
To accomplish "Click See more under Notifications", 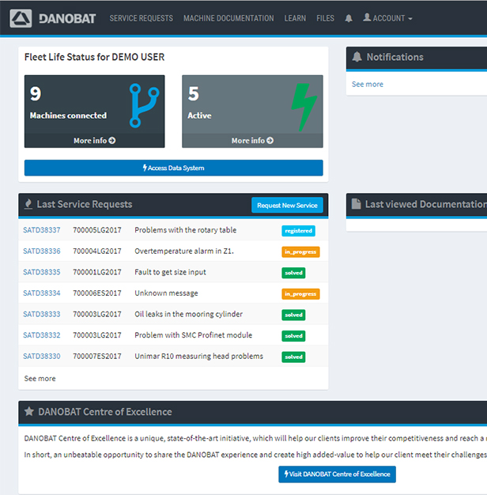I will point(368,85).
